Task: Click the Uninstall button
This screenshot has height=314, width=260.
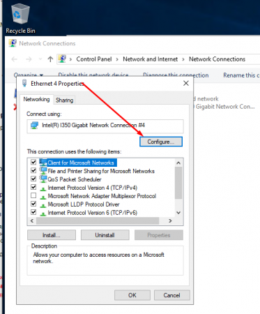Action: (x=105, y=235)
